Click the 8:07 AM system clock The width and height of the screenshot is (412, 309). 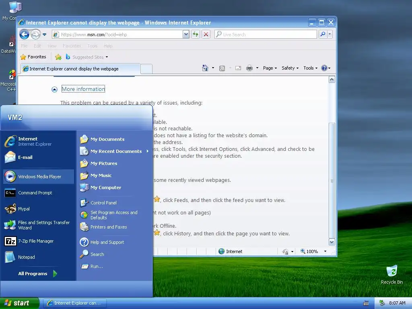397,303
